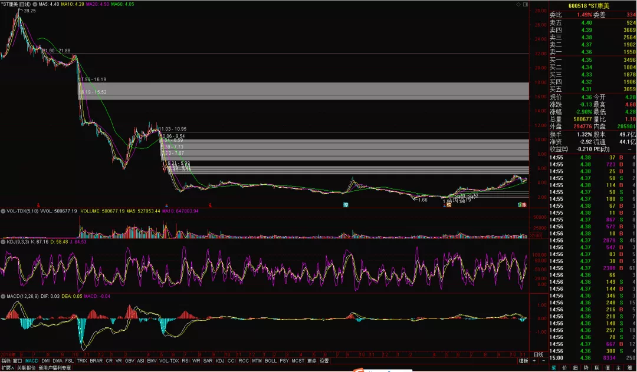
Task: Open the 日线 period selector
Action: pyautogui.click(x=538, y=355)
